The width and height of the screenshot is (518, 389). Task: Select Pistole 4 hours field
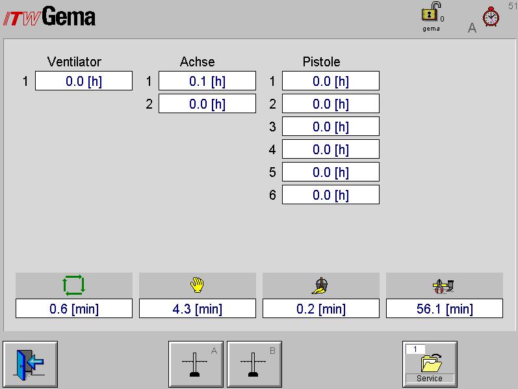click(x=331, y=149)
